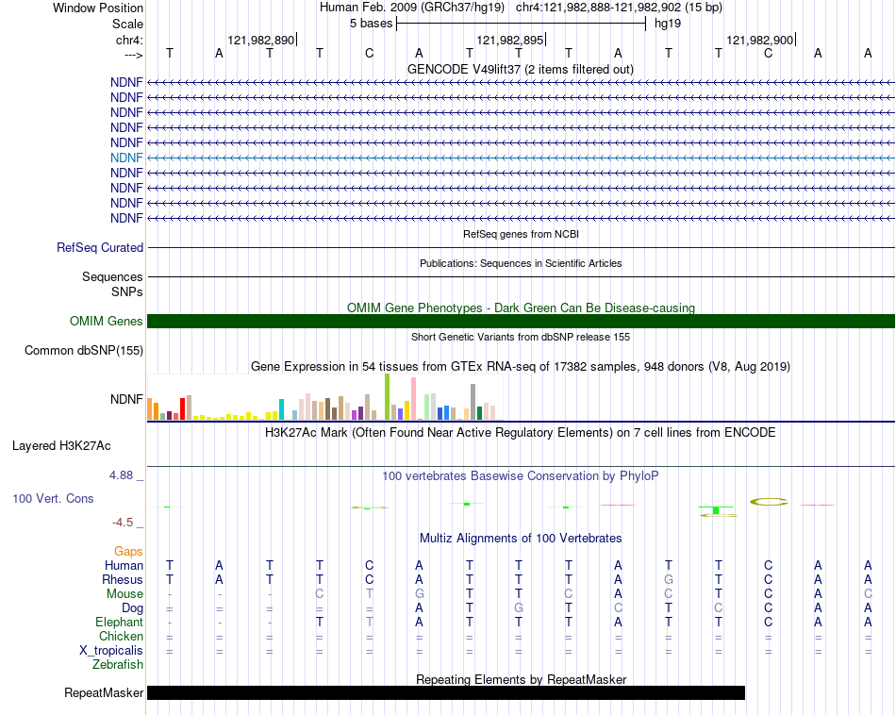
Task: Click the RepeatMasker track label
Action: (104, 692)
